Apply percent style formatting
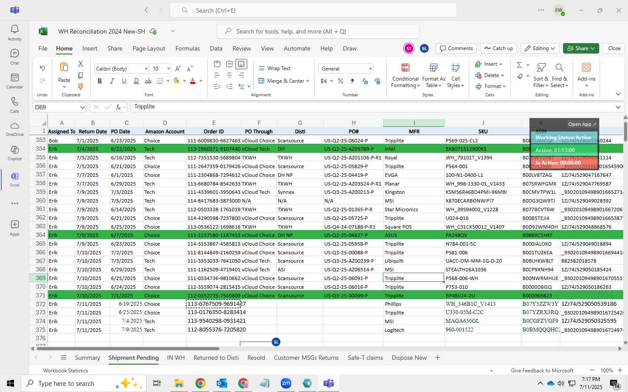 (340, 81)
